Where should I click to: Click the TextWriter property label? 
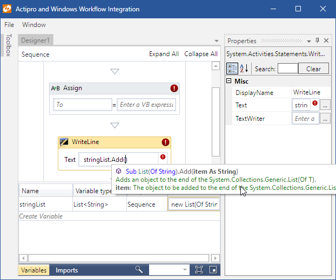[250, 119]
